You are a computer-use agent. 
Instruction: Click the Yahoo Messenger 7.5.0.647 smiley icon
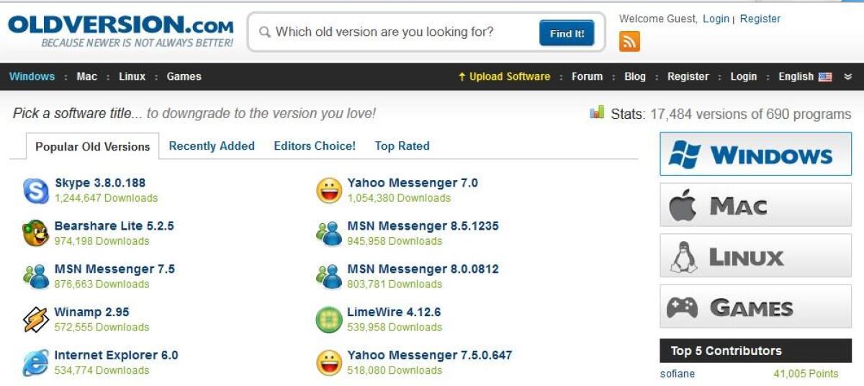click(329, 363)
